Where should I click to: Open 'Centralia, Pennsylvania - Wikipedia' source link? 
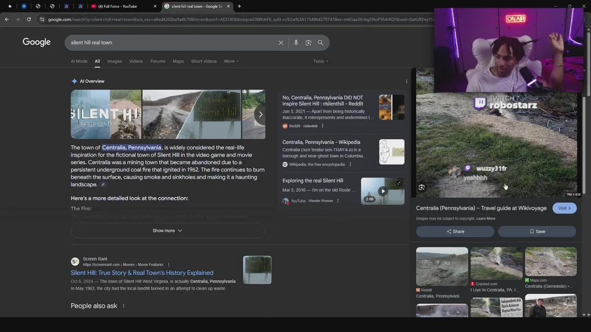click(x=321, y=142)
